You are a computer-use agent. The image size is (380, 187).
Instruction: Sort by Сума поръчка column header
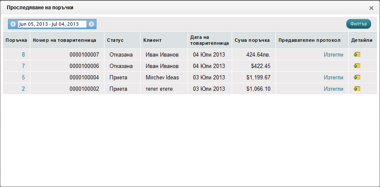(x=252, y=40)
